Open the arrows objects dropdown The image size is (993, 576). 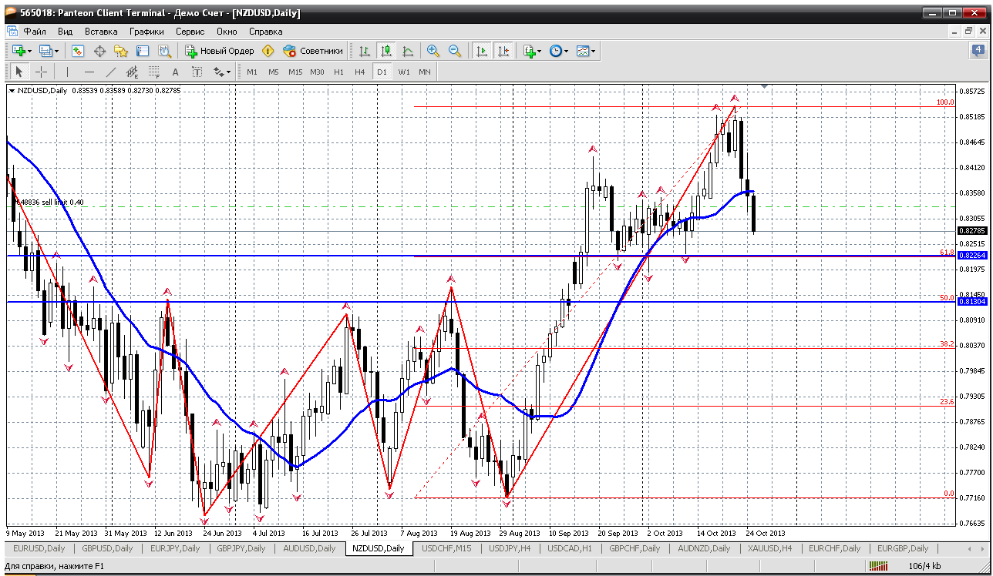[222, 72]
